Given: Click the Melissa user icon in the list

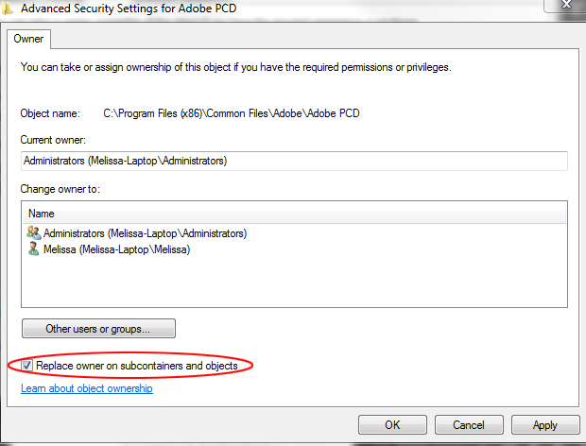Looking at the screenshot, I should click(34, 249).
